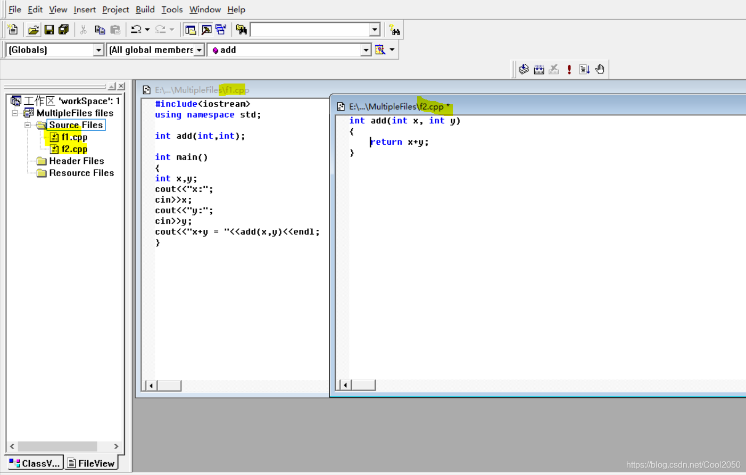This screenshot has width=746, height=475.
Task: Click the Cut scissors icon
Action: (x=84, y=30)
